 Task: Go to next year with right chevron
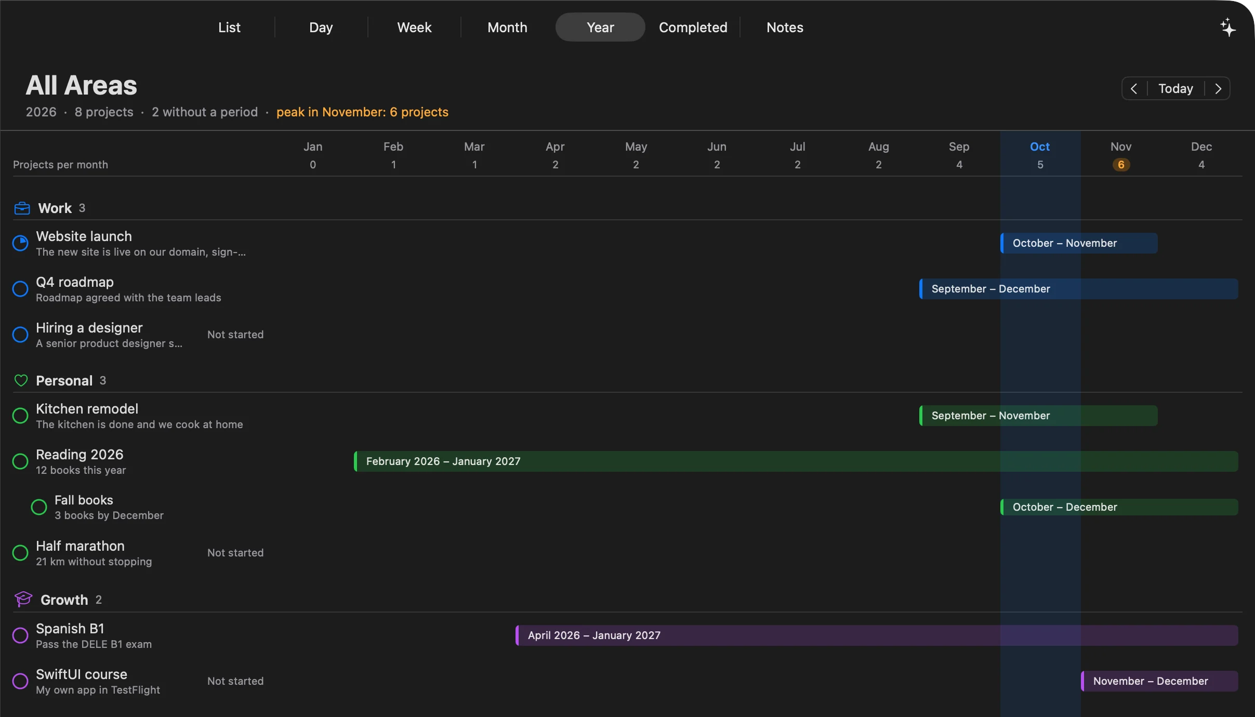[x=1218, y=89]
